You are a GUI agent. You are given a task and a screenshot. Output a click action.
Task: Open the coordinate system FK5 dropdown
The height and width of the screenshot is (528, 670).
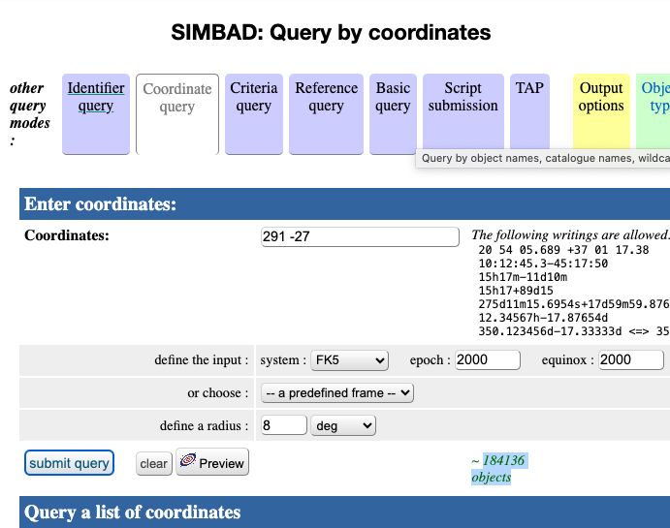349,360
